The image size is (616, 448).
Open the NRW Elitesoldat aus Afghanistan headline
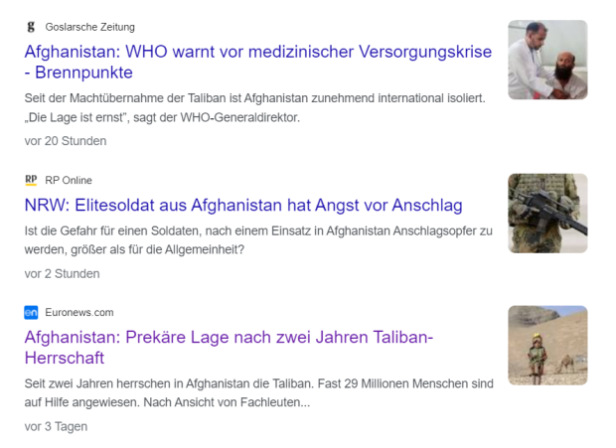pos(243,205)
